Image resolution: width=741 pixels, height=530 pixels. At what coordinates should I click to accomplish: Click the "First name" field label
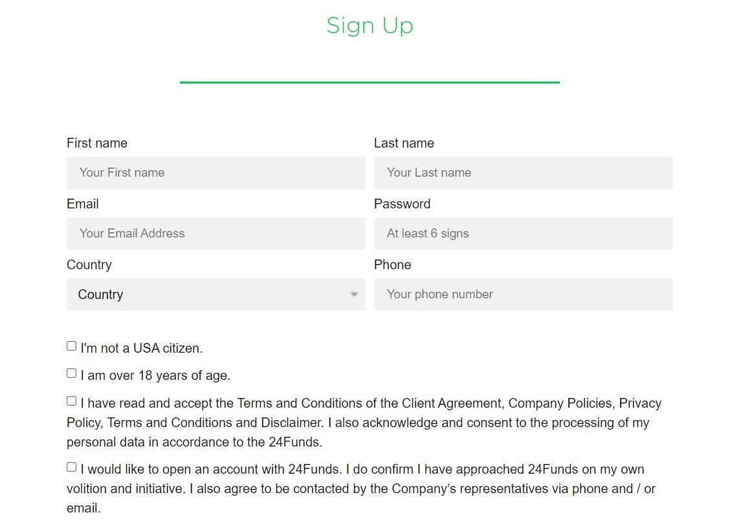(x=97, y=143)
